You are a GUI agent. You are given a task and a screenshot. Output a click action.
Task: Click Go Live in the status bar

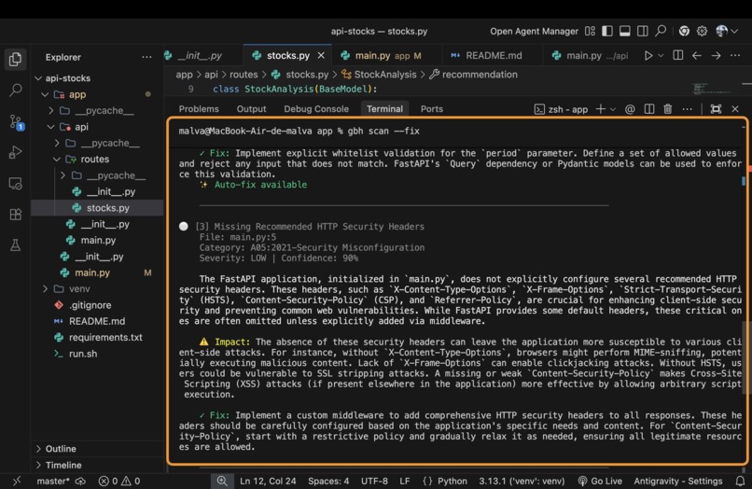(600, 481)
